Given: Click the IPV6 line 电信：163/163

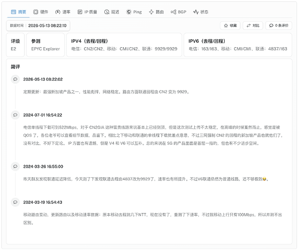Looking at the screenshot, I should [x=238, y=49].
